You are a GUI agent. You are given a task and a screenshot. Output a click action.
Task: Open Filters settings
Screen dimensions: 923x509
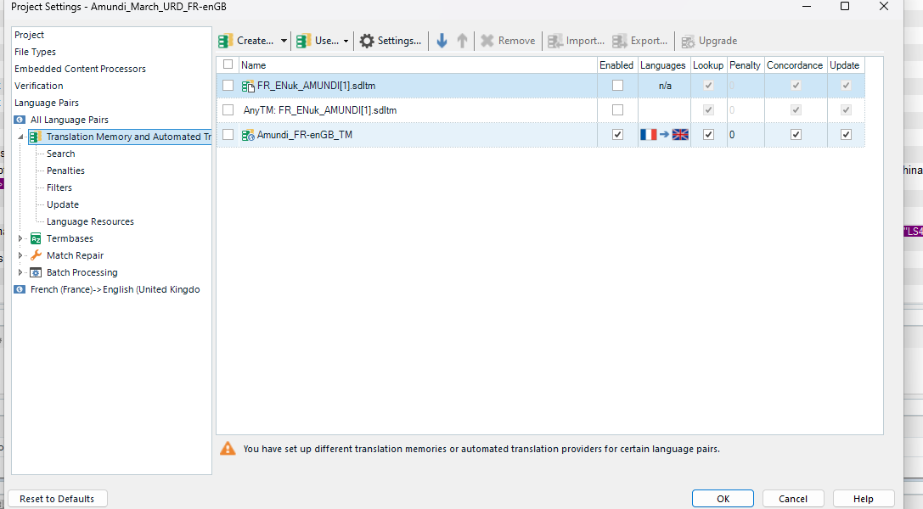[59, 188]
